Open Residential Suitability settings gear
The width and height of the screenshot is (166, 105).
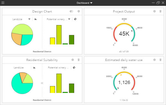coord(72,60)
